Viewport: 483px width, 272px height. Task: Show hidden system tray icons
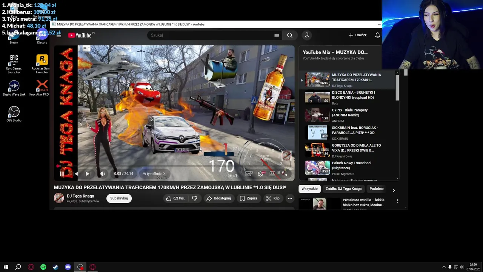(x=444, y=267)
